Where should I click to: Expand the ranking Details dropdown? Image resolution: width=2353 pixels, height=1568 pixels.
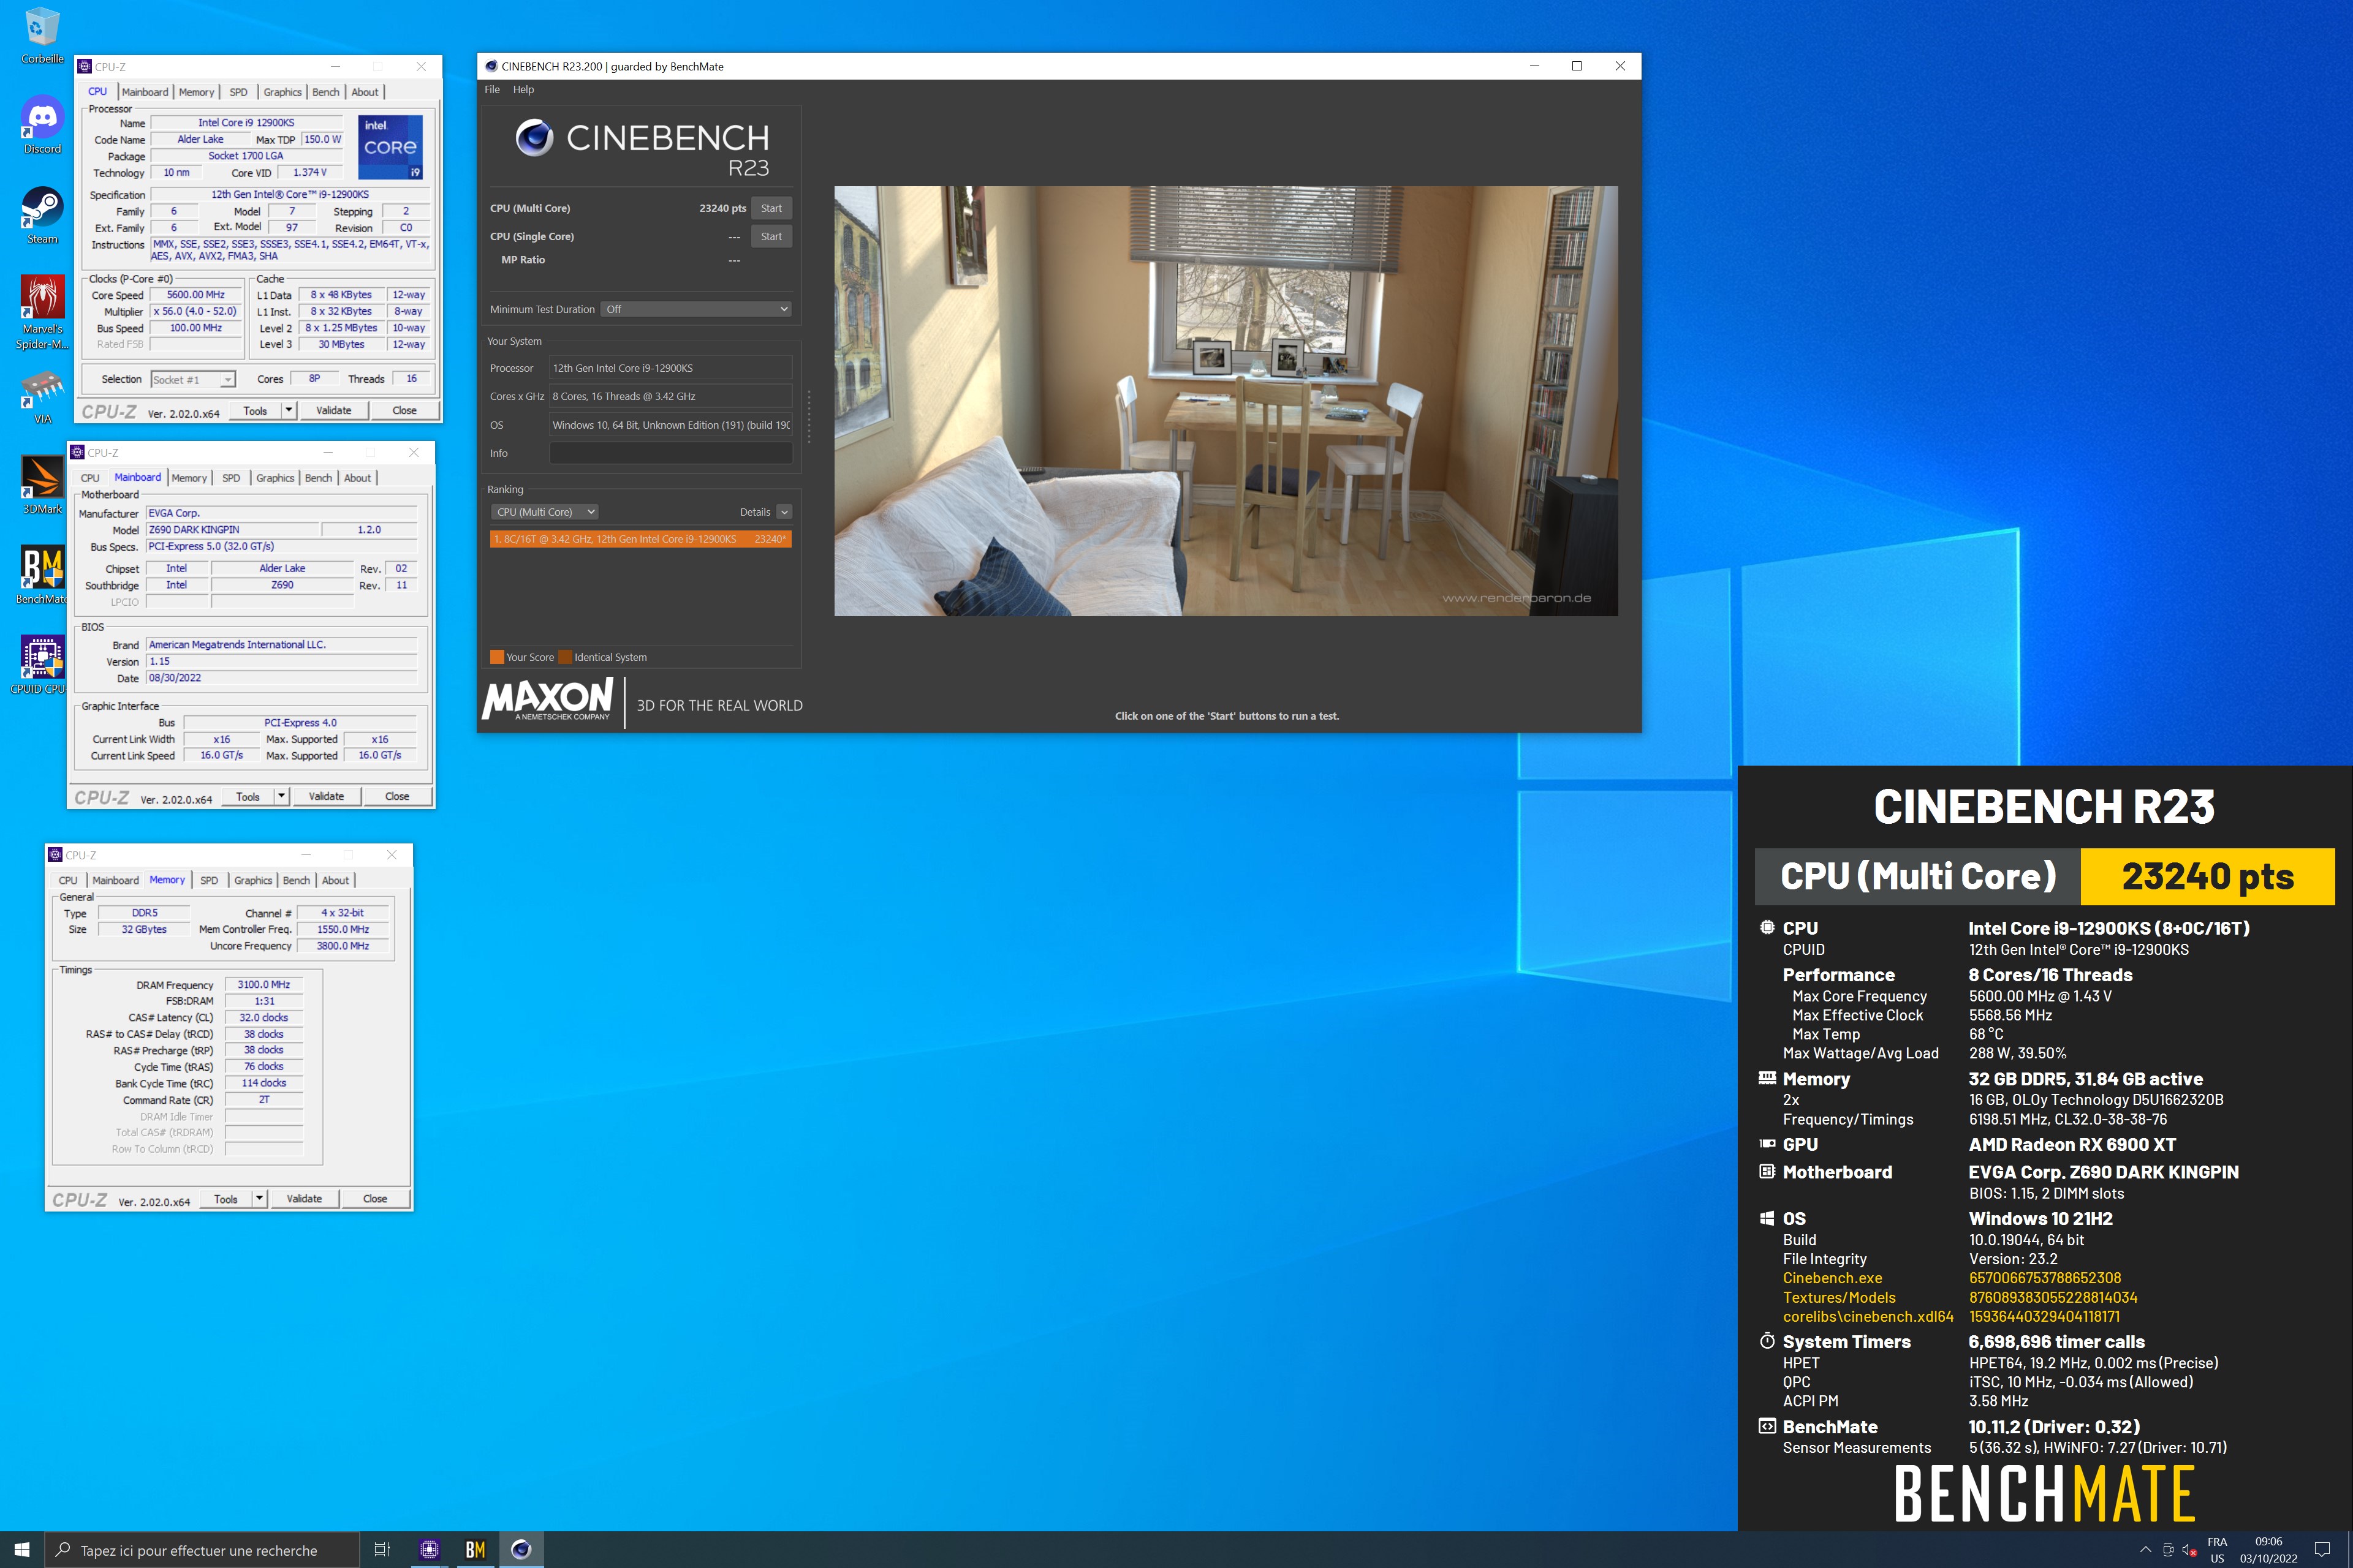(784, 512)
